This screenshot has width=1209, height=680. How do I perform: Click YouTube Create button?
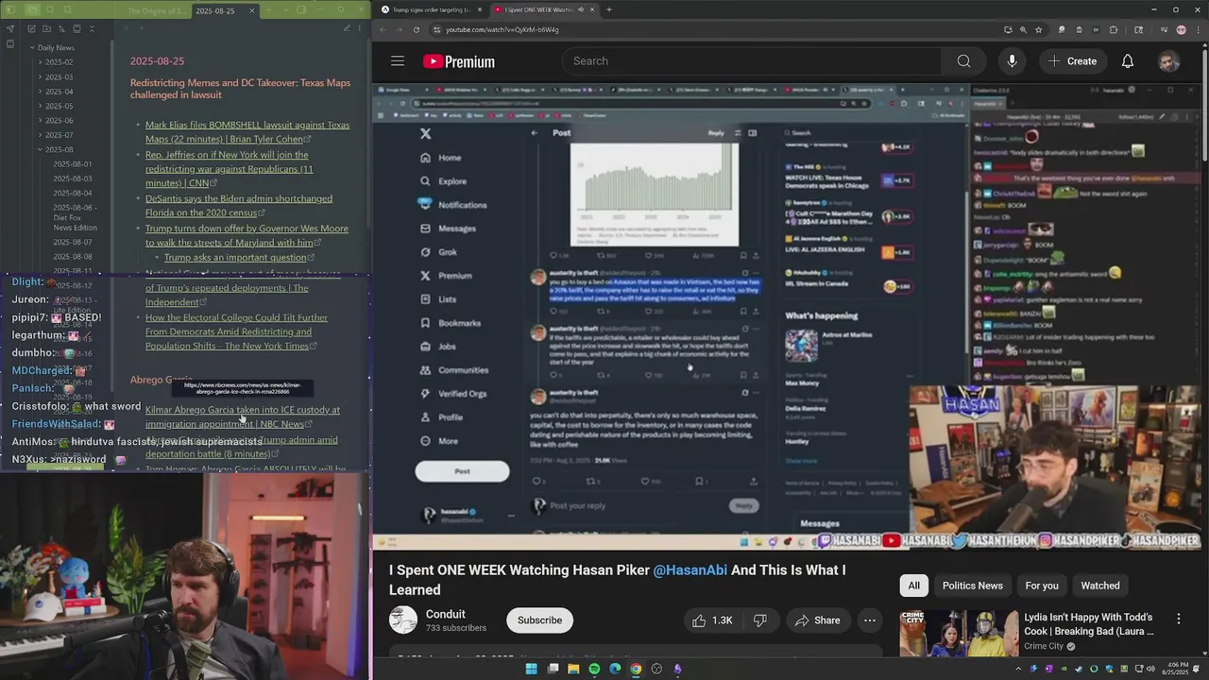coord(1072,61)
